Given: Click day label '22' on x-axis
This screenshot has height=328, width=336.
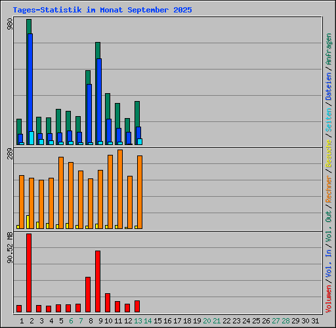Looking at the screenshot, I should point(226,321).
